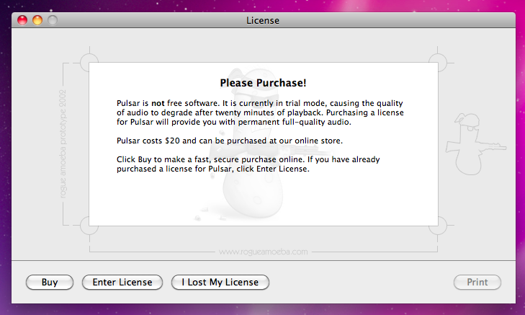Screen dimensions: 525x315
Task: Click text Pulsar costs $20 line
Action: 230,141
